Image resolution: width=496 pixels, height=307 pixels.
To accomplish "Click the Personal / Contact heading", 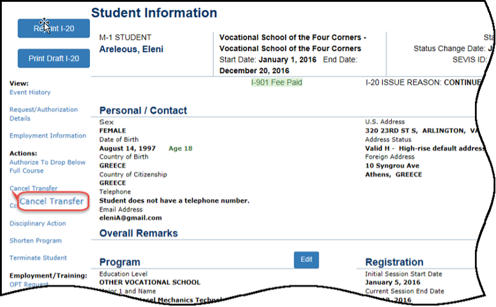I will click(143, 111).
